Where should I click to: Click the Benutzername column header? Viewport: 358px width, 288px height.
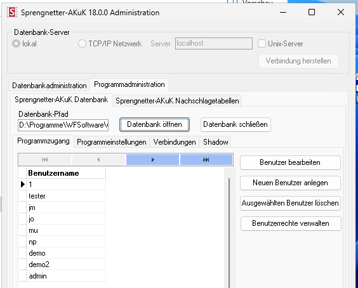(x=66, y=173)
